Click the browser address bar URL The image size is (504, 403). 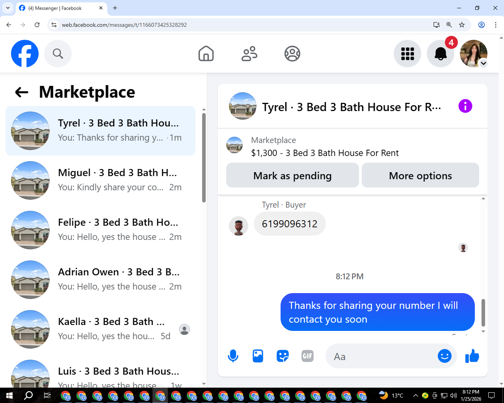coord(124,25)
